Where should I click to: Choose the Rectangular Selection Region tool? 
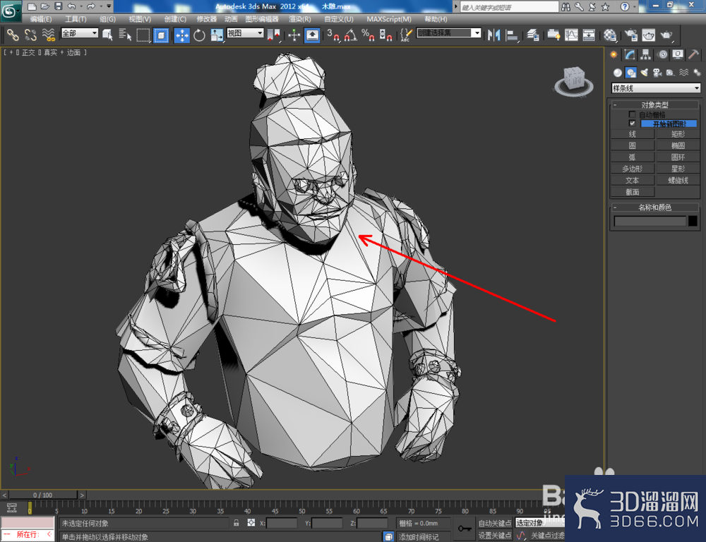[143, 35]
